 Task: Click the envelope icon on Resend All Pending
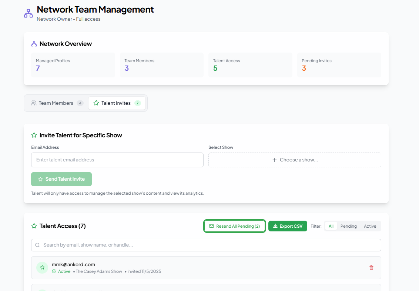pyautogui.click(x=212, y=226)
